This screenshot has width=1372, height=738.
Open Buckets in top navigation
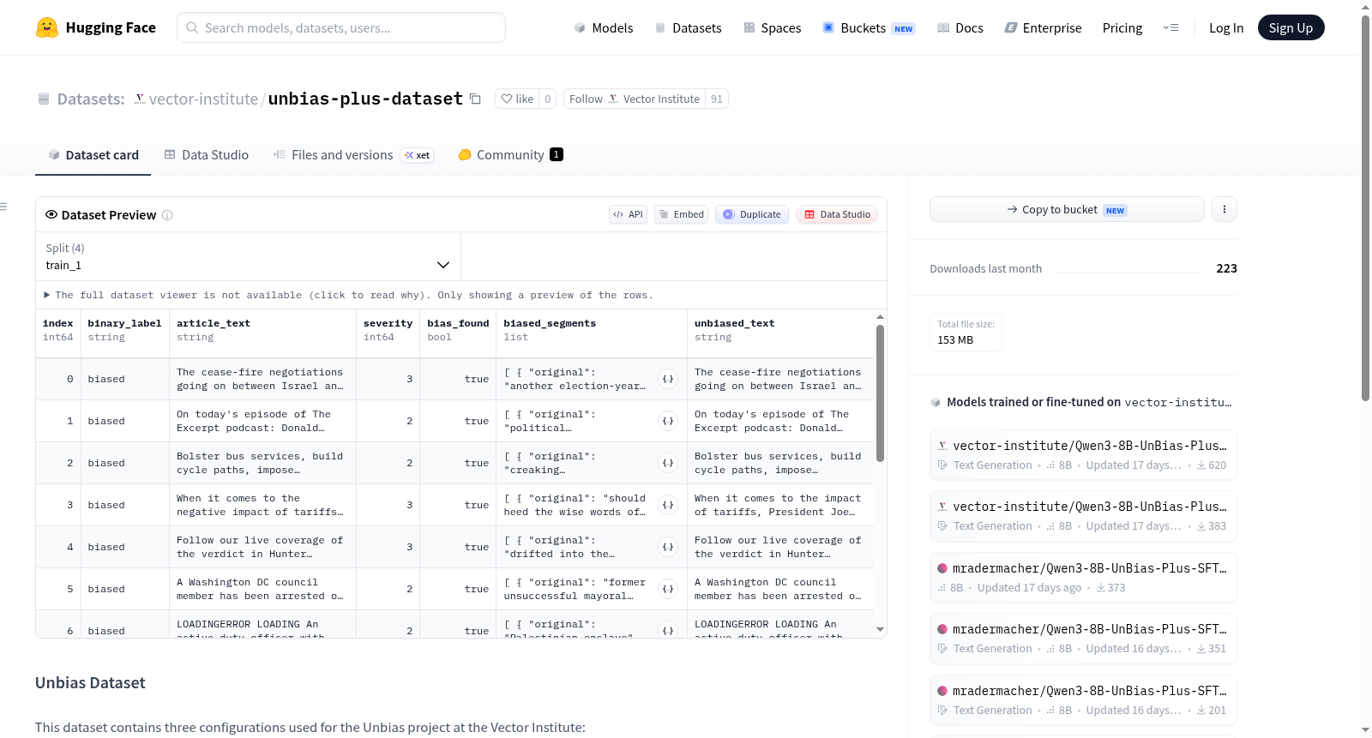click(869, 27)
